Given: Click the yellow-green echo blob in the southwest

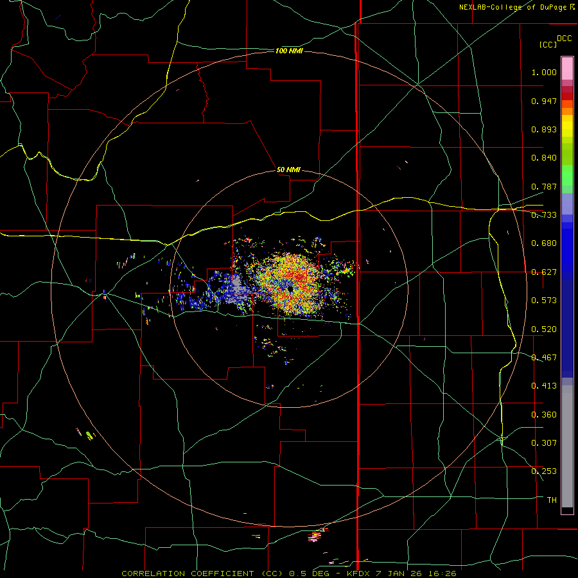Looking at the screenshot, I should (89, 435).
